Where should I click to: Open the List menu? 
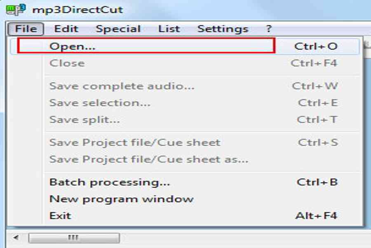pyautogui.click(x=169, y=29)
